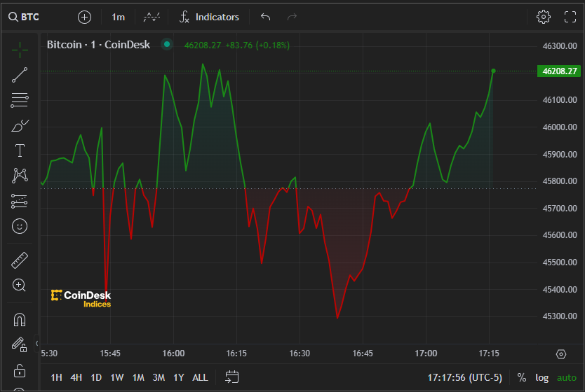585x392 pixels.
Task: Select the 1Y time range
Action: (x=179, y=377)
